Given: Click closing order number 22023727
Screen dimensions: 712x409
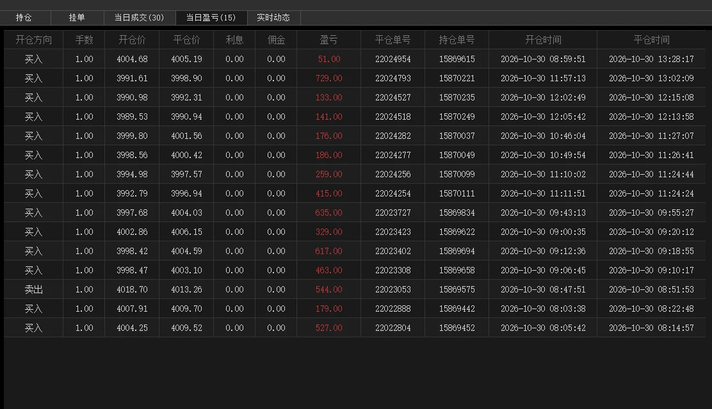Looking at the screenshot, I should [392, 213].
